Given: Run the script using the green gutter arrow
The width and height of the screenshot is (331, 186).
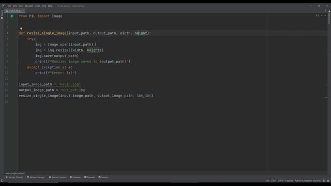Looking at the screenshot, I should (12, 16).
